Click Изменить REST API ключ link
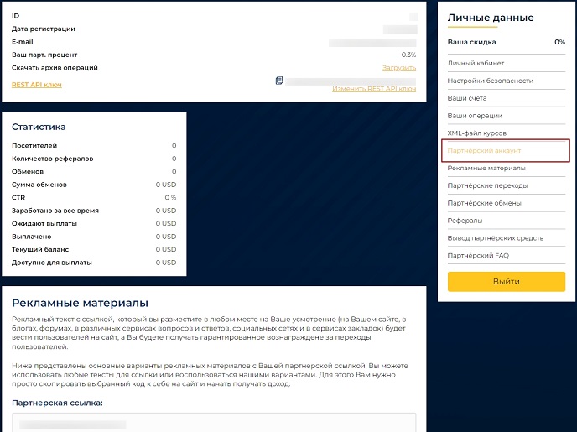This screenshot has width=577, height=432. (374, 89)
